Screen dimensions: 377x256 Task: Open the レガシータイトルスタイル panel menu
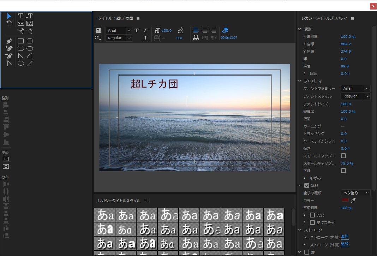point(146,201)
